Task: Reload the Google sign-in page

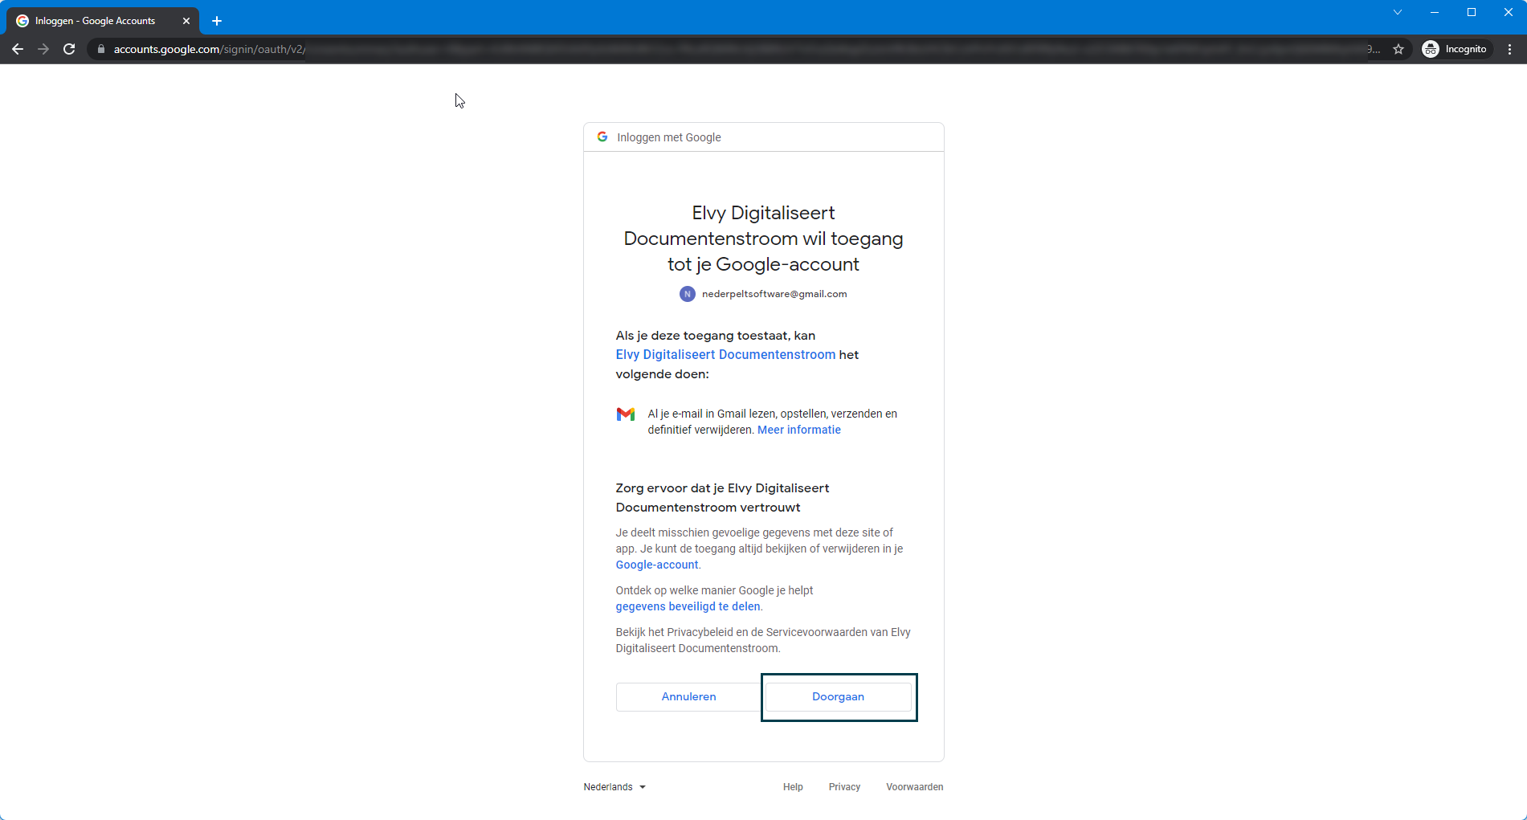Action: click(69, 49)
